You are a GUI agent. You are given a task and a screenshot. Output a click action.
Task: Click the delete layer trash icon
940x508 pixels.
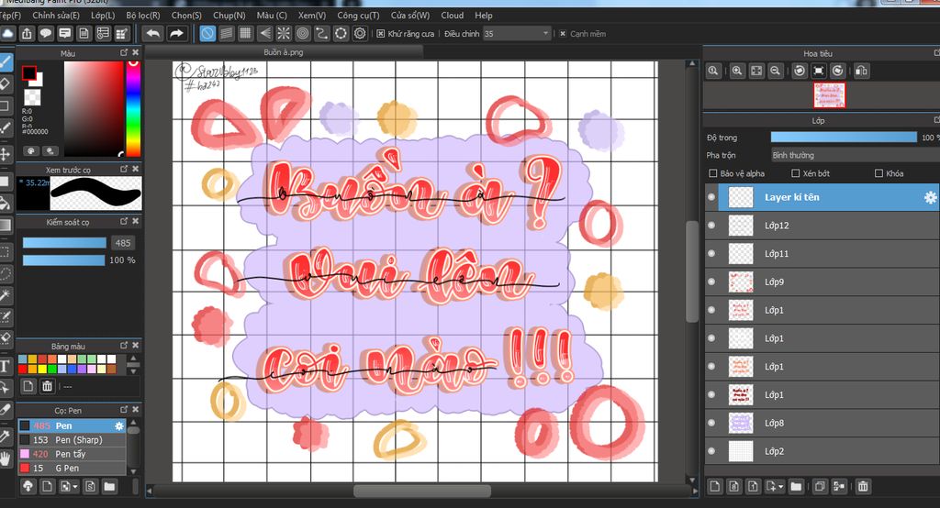pos(863,486)
